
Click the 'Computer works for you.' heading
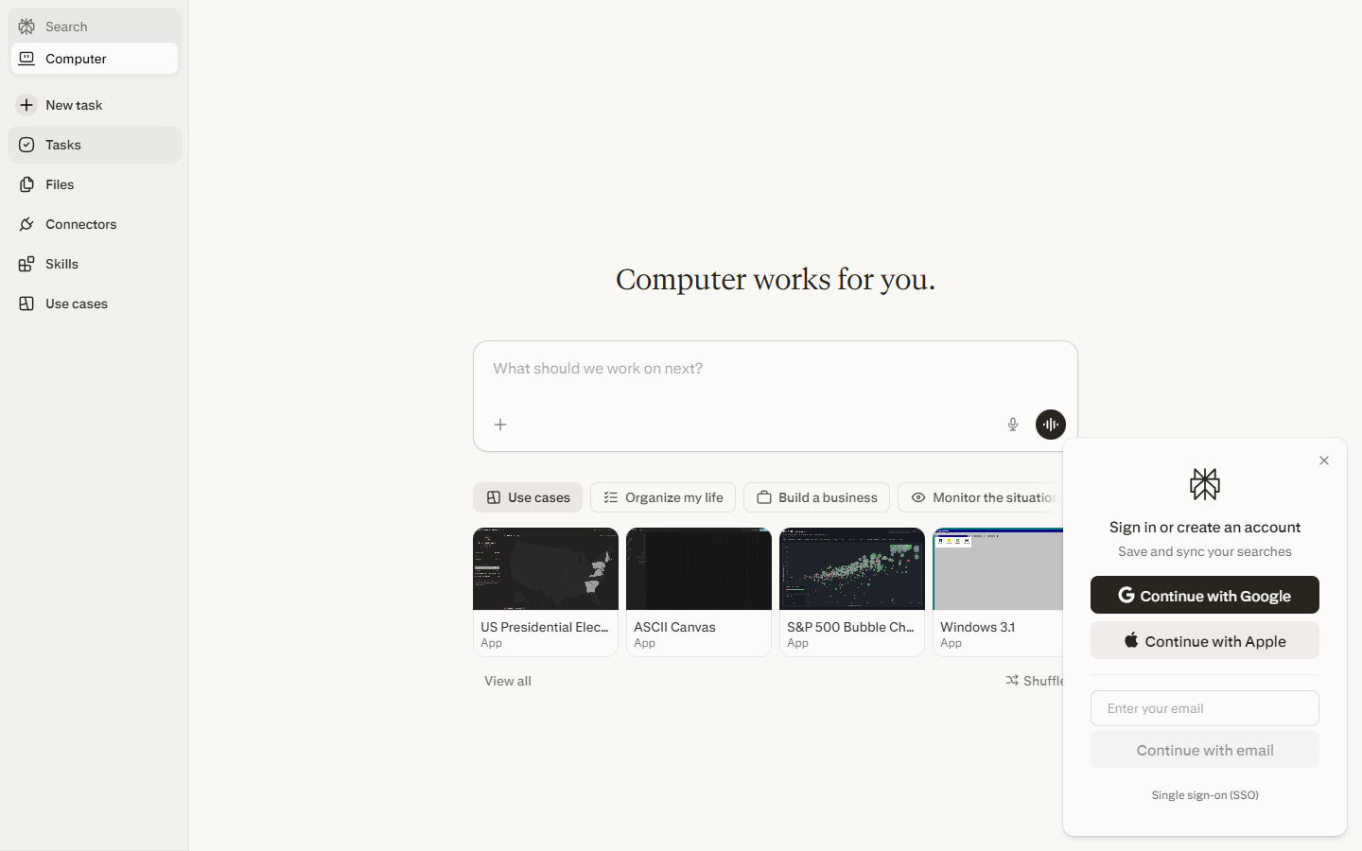[x=776, y=280]
